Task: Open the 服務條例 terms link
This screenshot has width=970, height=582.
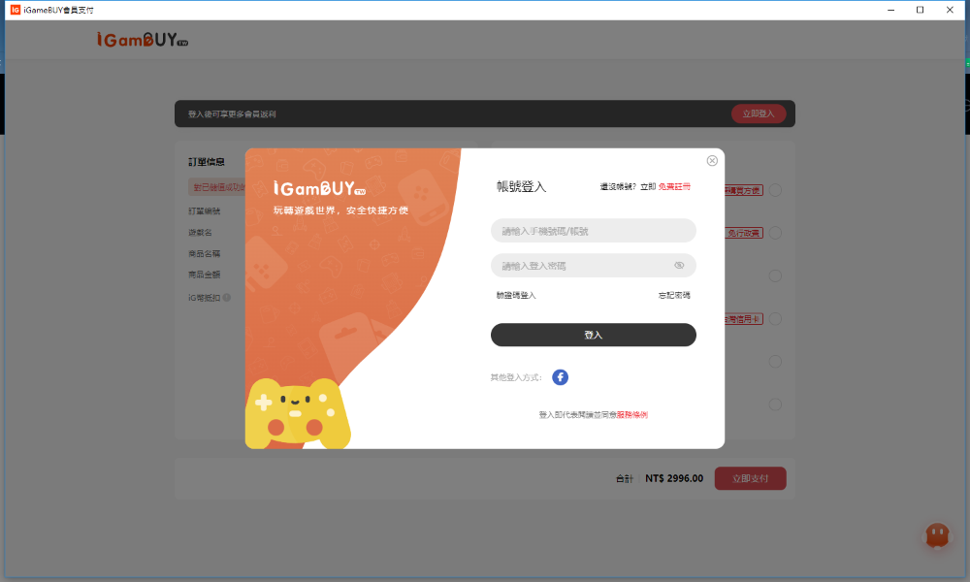Action: 632,415
